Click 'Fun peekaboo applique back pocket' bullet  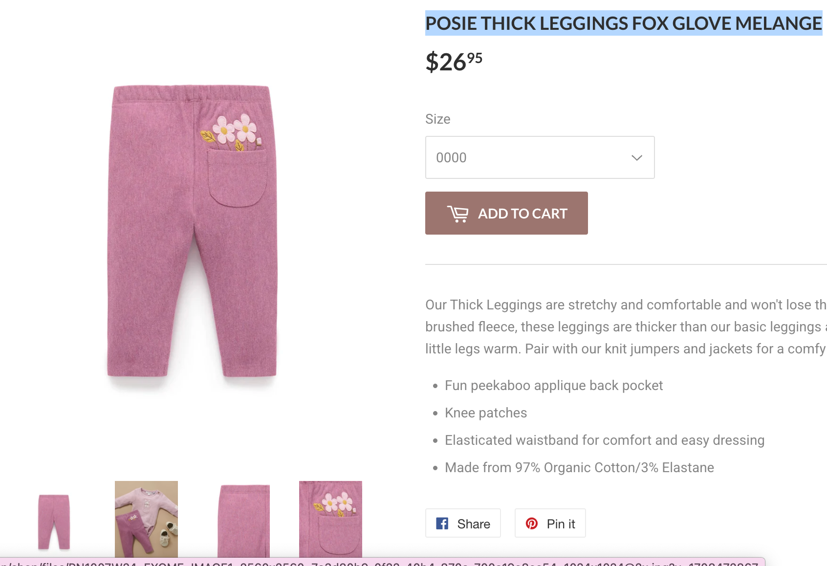pos(554,386)
